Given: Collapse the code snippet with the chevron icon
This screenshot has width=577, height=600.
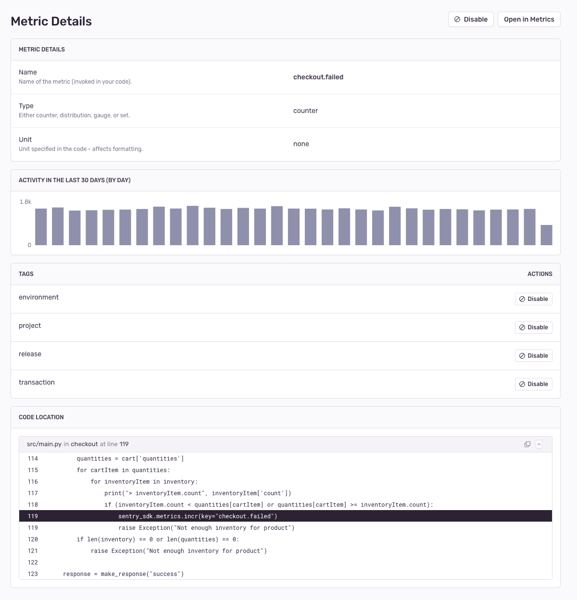Looking at the screenshot, I should coord(539,444).
